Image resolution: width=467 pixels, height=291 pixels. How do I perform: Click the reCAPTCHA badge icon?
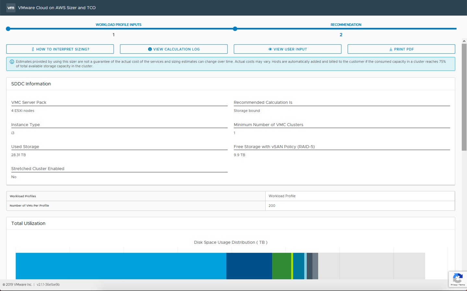[x=458, y=279]
